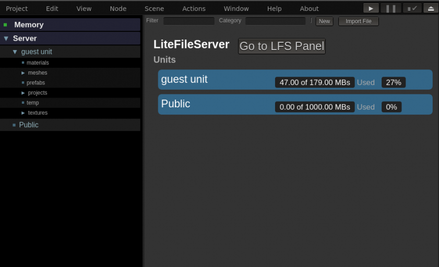Image resolution: width=439 pixels, height=267 pixels.
Task: Click the Filter text input field
Action: (x=188, y=21)
